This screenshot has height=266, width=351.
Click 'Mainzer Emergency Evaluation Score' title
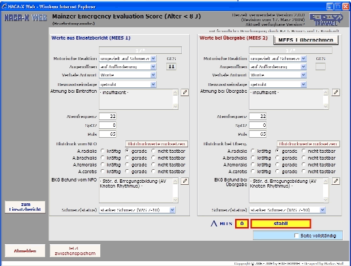[107, 16]
